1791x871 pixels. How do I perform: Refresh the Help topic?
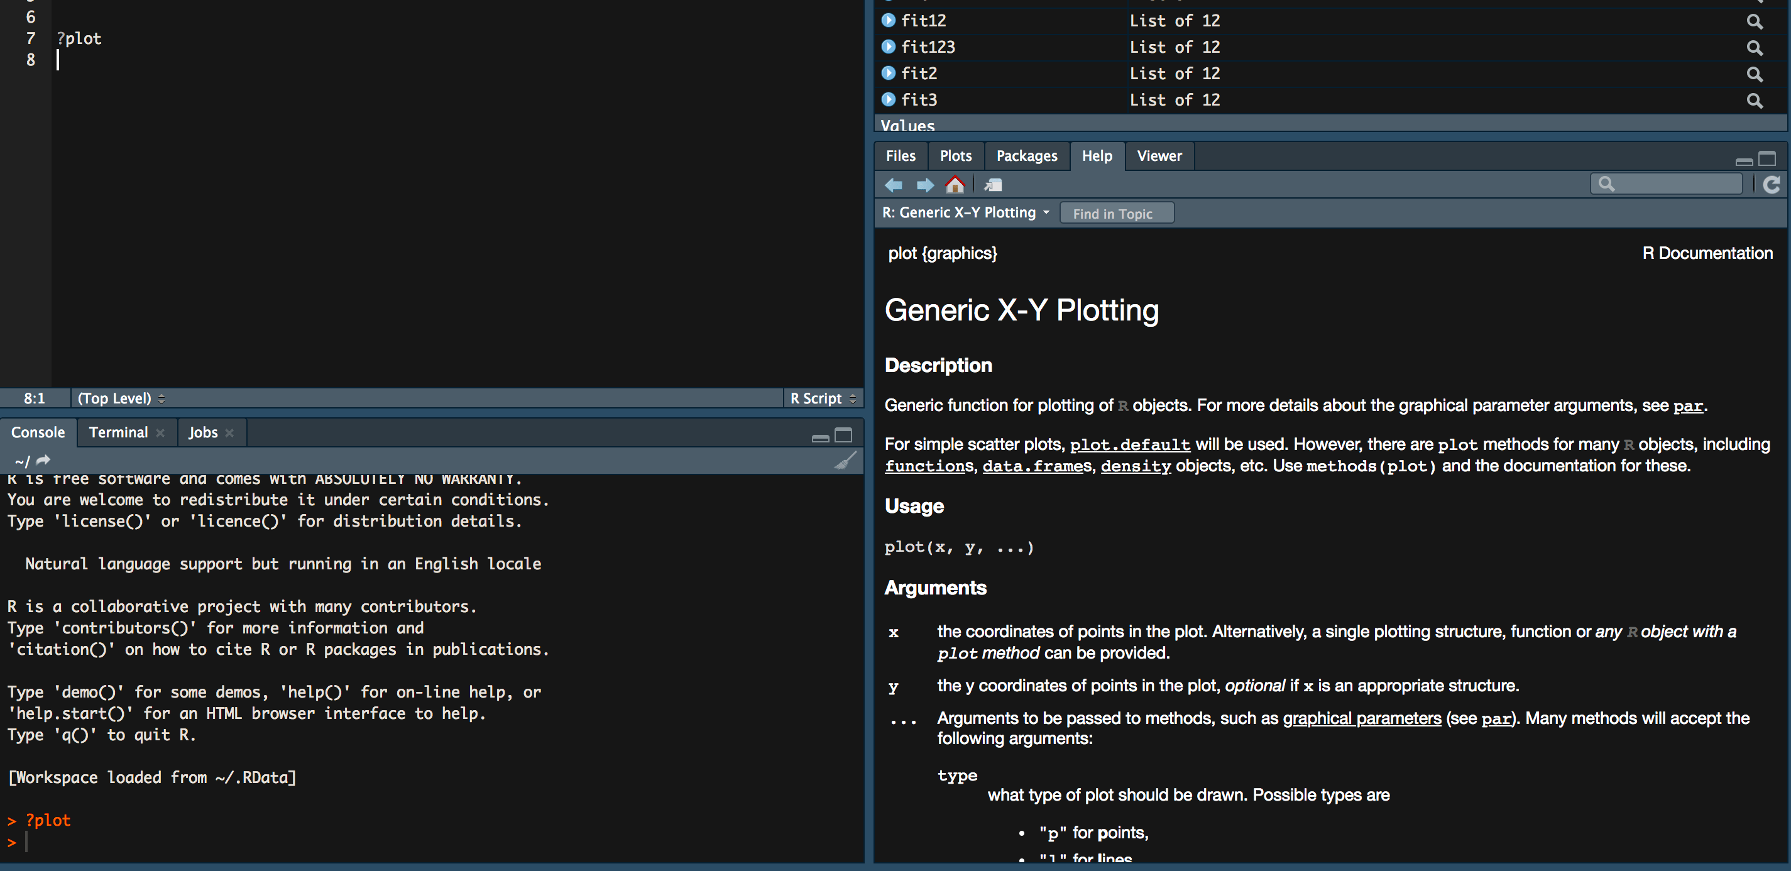pyautogui.click(x=1772, y=184)
